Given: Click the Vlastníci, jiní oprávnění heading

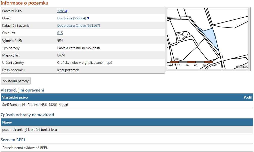Looking at the screenshot, I should click(x=22, y=90).
